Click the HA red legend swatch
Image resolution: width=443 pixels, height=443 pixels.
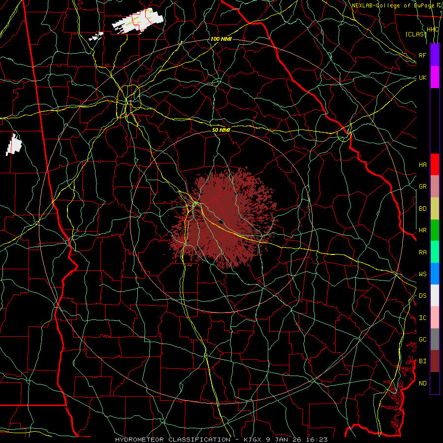435,164
